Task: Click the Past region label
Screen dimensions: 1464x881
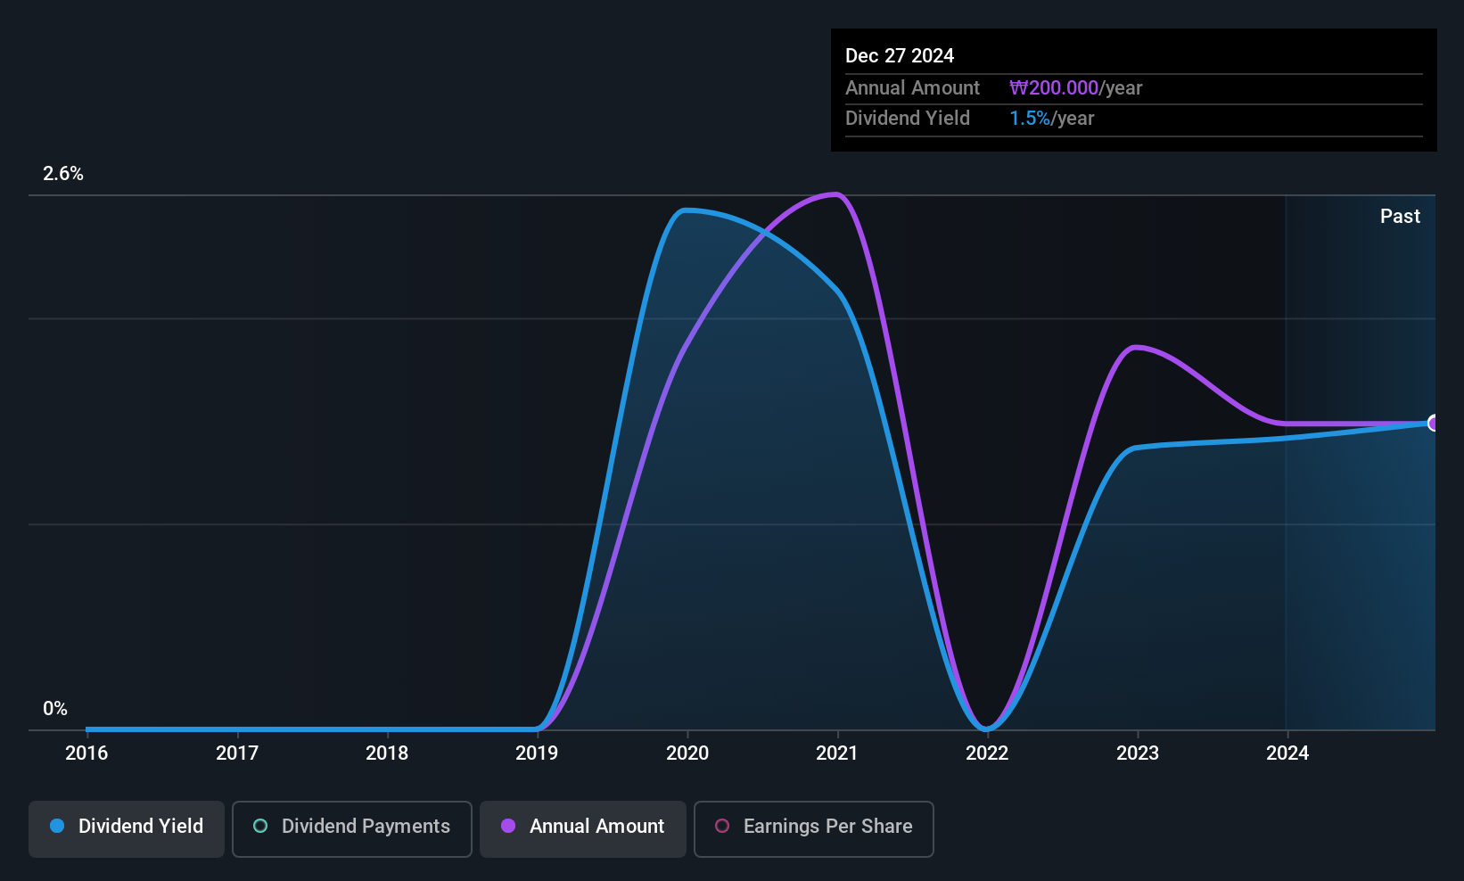Action: pyautogui.click(x=1400, y=217)
